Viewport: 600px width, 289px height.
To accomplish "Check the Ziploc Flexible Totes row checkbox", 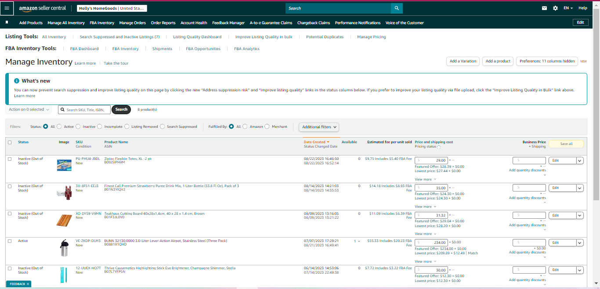I will pyautogui.click(x=10, y=159).
